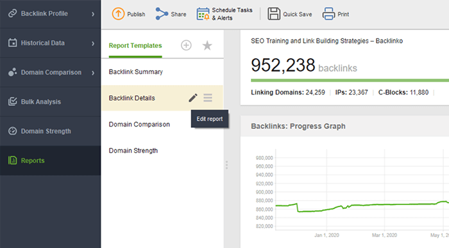Open Schedule Tasks & Alerts calendar icon

pos(203,13)
